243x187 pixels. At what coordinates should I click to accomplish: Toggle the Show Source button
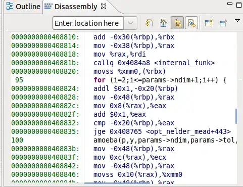(x=191, y=23)
